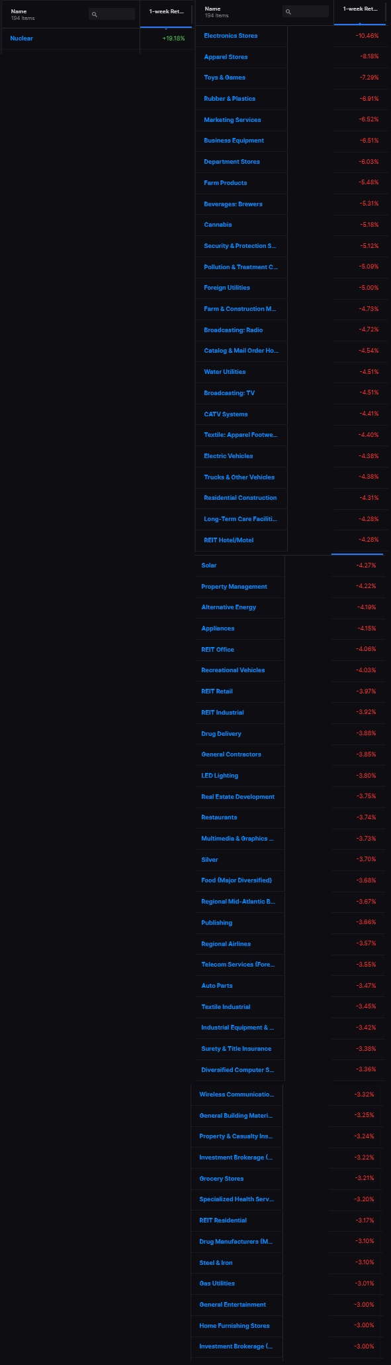Select the Gas Utilities entry

[x=217, y=1283]
